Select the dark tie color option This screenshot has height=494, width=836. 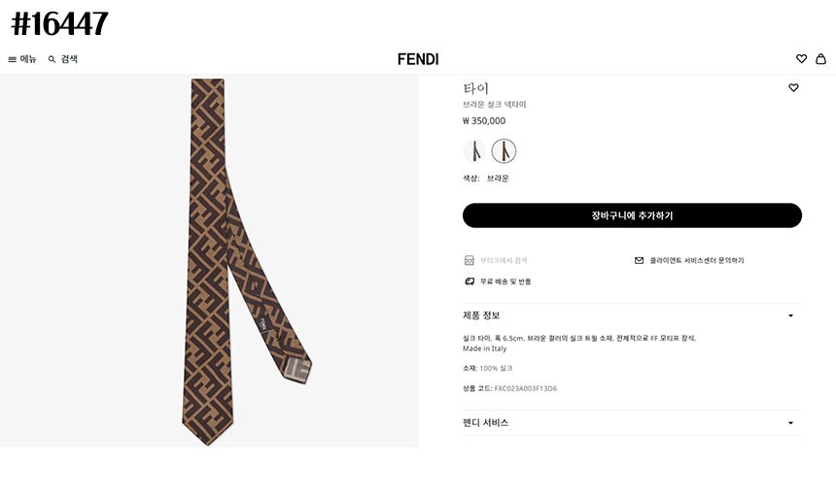(x=474, y=151)
